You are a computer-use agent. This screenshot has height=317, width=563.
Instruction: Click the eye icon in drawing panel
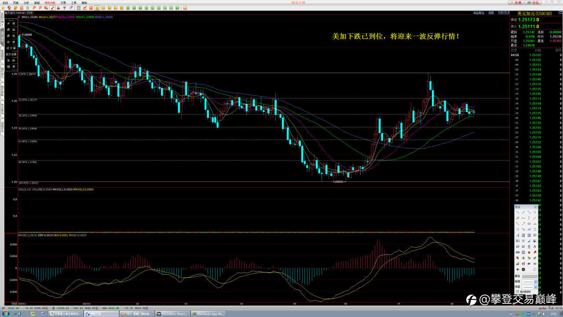[x=518, y=269]
